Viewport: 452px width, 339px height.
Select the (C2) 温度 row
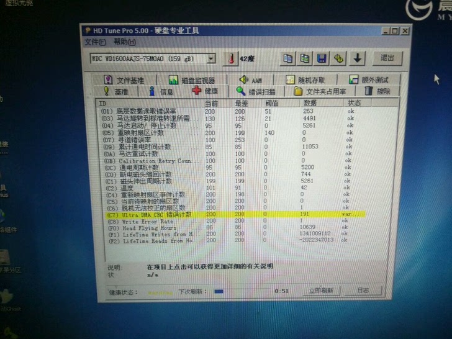click(228, 188)
